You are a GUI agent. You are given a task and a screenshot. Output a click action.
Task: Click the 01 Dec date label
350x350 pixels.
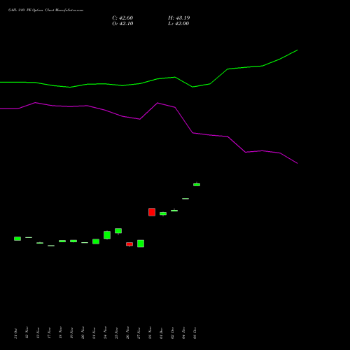(161, 333)
